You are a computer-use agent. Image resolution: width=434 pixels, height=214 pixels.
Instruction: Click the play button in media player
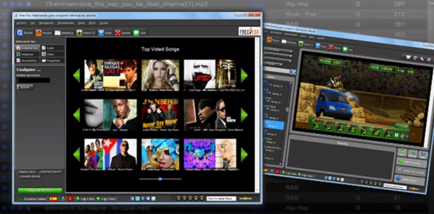[x=184, y=198]
